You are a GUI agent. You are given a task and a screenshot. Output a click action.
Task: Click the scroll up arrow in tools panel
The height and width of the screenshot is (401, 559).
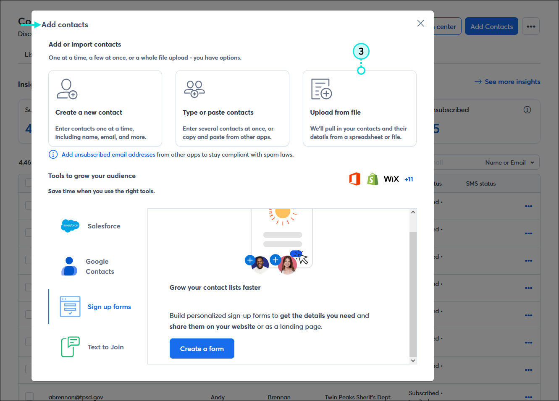click(x=413, y=212)
